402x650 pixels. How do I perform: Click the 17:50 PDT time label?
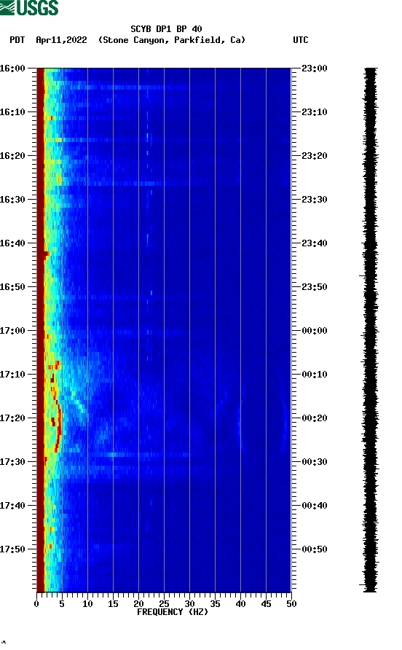pyautogui.click(x=12, y=549)
